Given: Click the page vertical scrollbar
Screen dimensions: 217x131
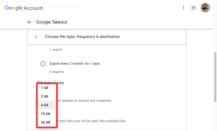Looking at the screenshot, I should click(x=215, y=77).
